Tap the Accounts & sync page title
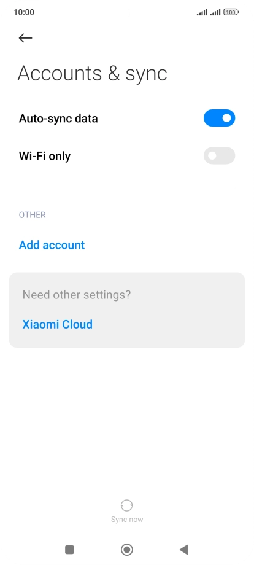Viewport: 254px width, 565px height. tap(93, 74)
